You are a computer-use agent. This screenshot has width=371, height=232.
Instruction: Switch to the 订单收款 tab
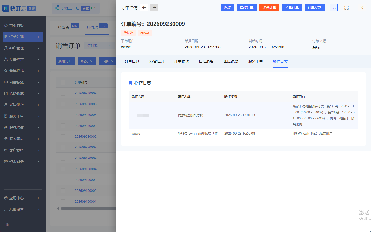coord(181,61)
